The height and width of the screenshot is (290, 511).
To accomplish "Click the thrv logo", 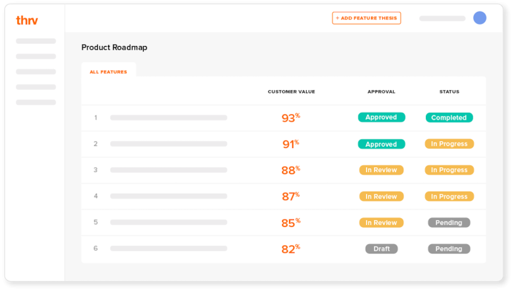I will click(27, 21).
